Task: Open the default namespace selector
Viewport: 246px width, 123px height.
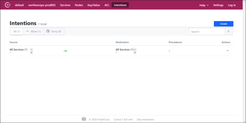Action: (19, 5)
